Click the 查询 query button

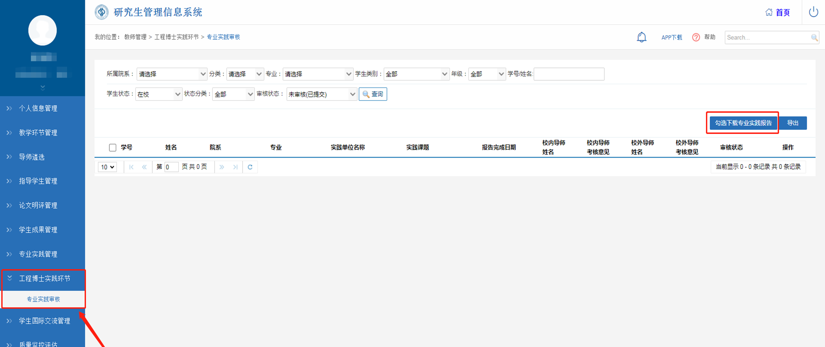373,94
